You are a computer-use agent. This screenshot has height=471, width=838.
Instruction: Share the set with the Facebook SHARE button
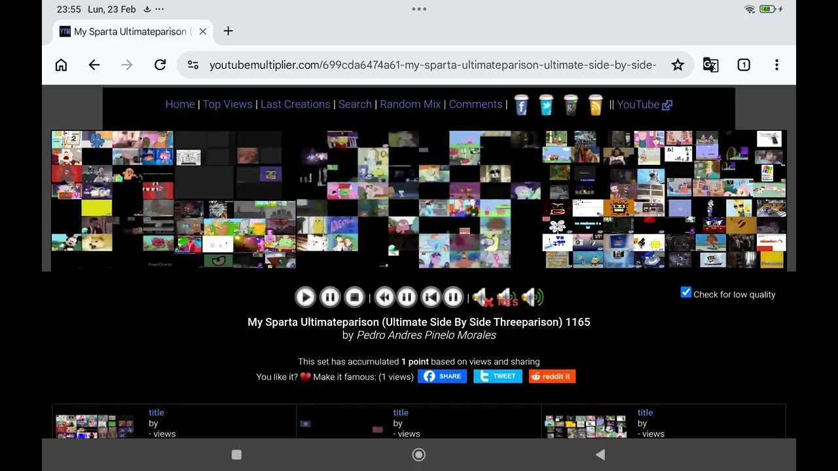(x=443, y=376)
